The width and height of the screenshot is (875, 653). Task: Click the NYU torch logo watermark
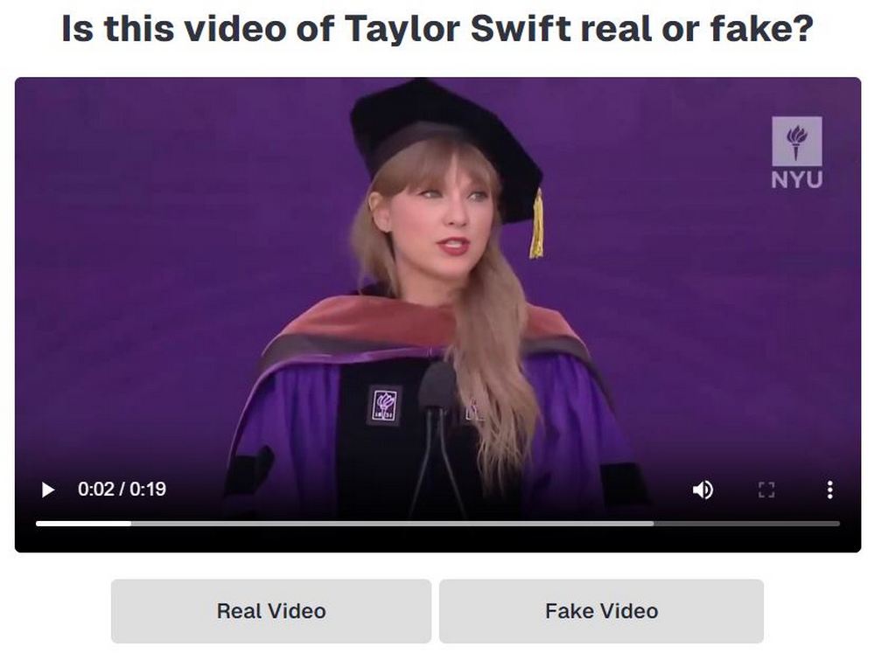pyautogui.click(x=797, y=141)
